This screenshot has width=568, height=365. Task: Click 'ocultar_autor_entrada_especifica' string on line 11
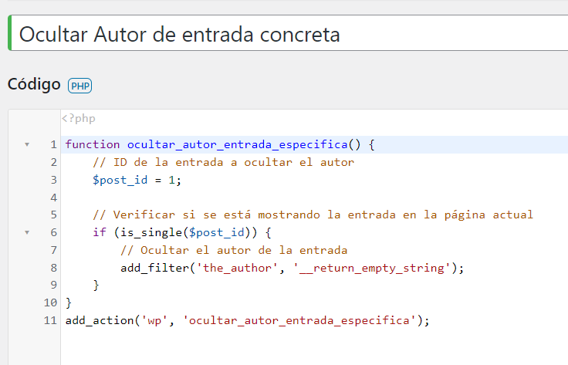299,320
